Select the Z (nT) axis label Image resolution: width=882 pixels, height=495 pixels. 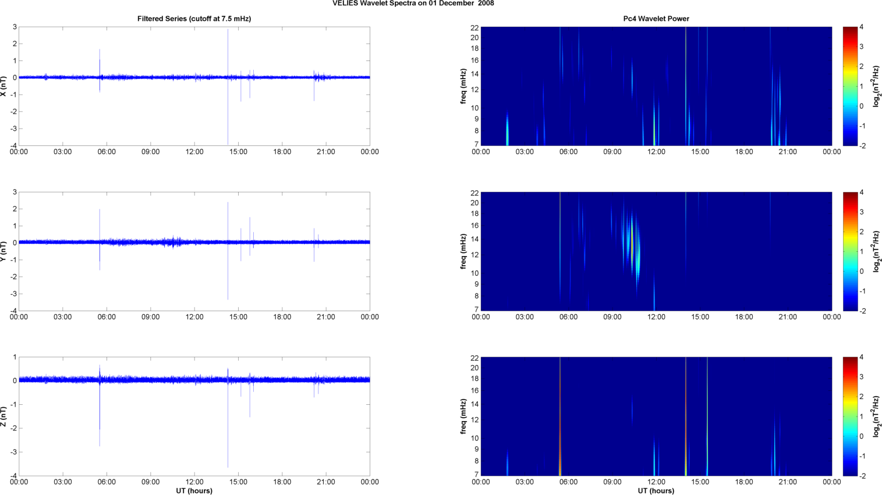pyautogui.click(x=4, y=416)
